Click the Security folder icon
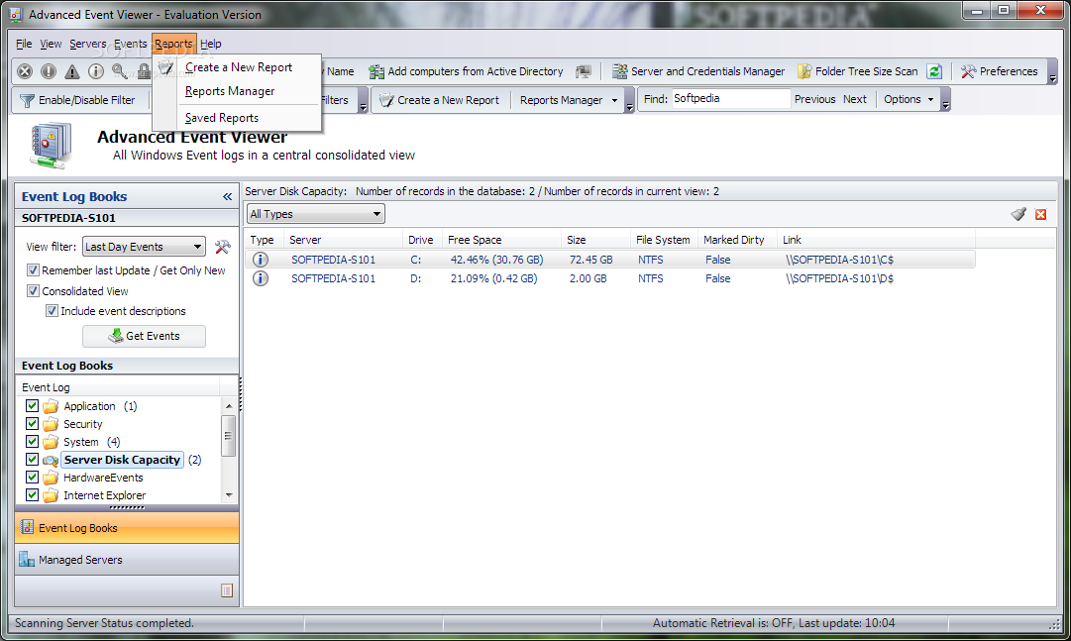 click(x=51, y=424)
